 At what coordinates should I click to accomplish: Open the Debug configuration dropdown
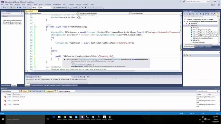coord(35,8)
